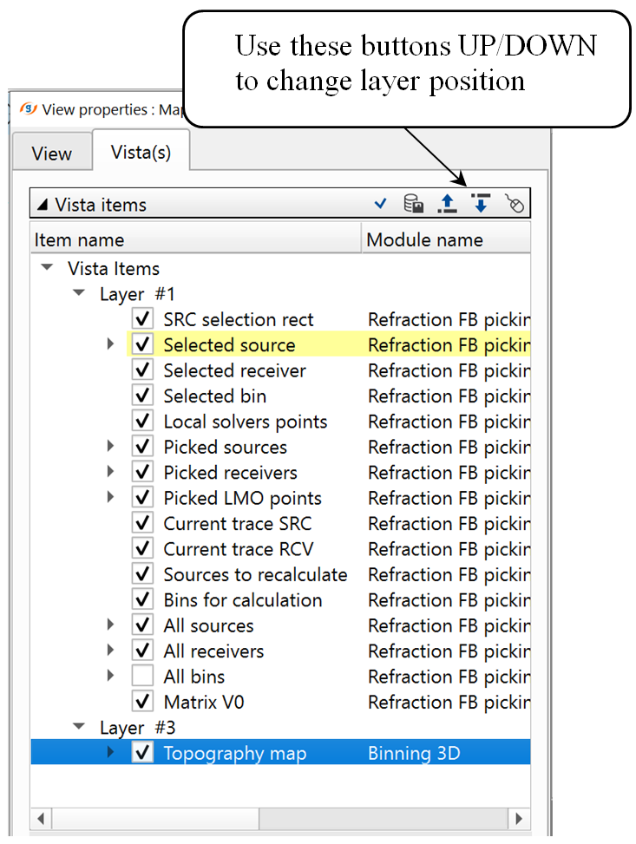Toggle the Topography map checkbox
The width and height of the screenshot is (636, 844).
tap(144, 753)
